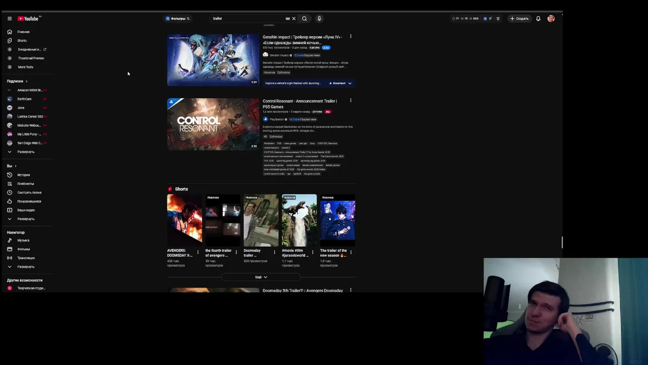Open the AVENGERS: DOOMSDAY short thumbnail
Viewport: 648px width, 365px height.
[184, 221]
